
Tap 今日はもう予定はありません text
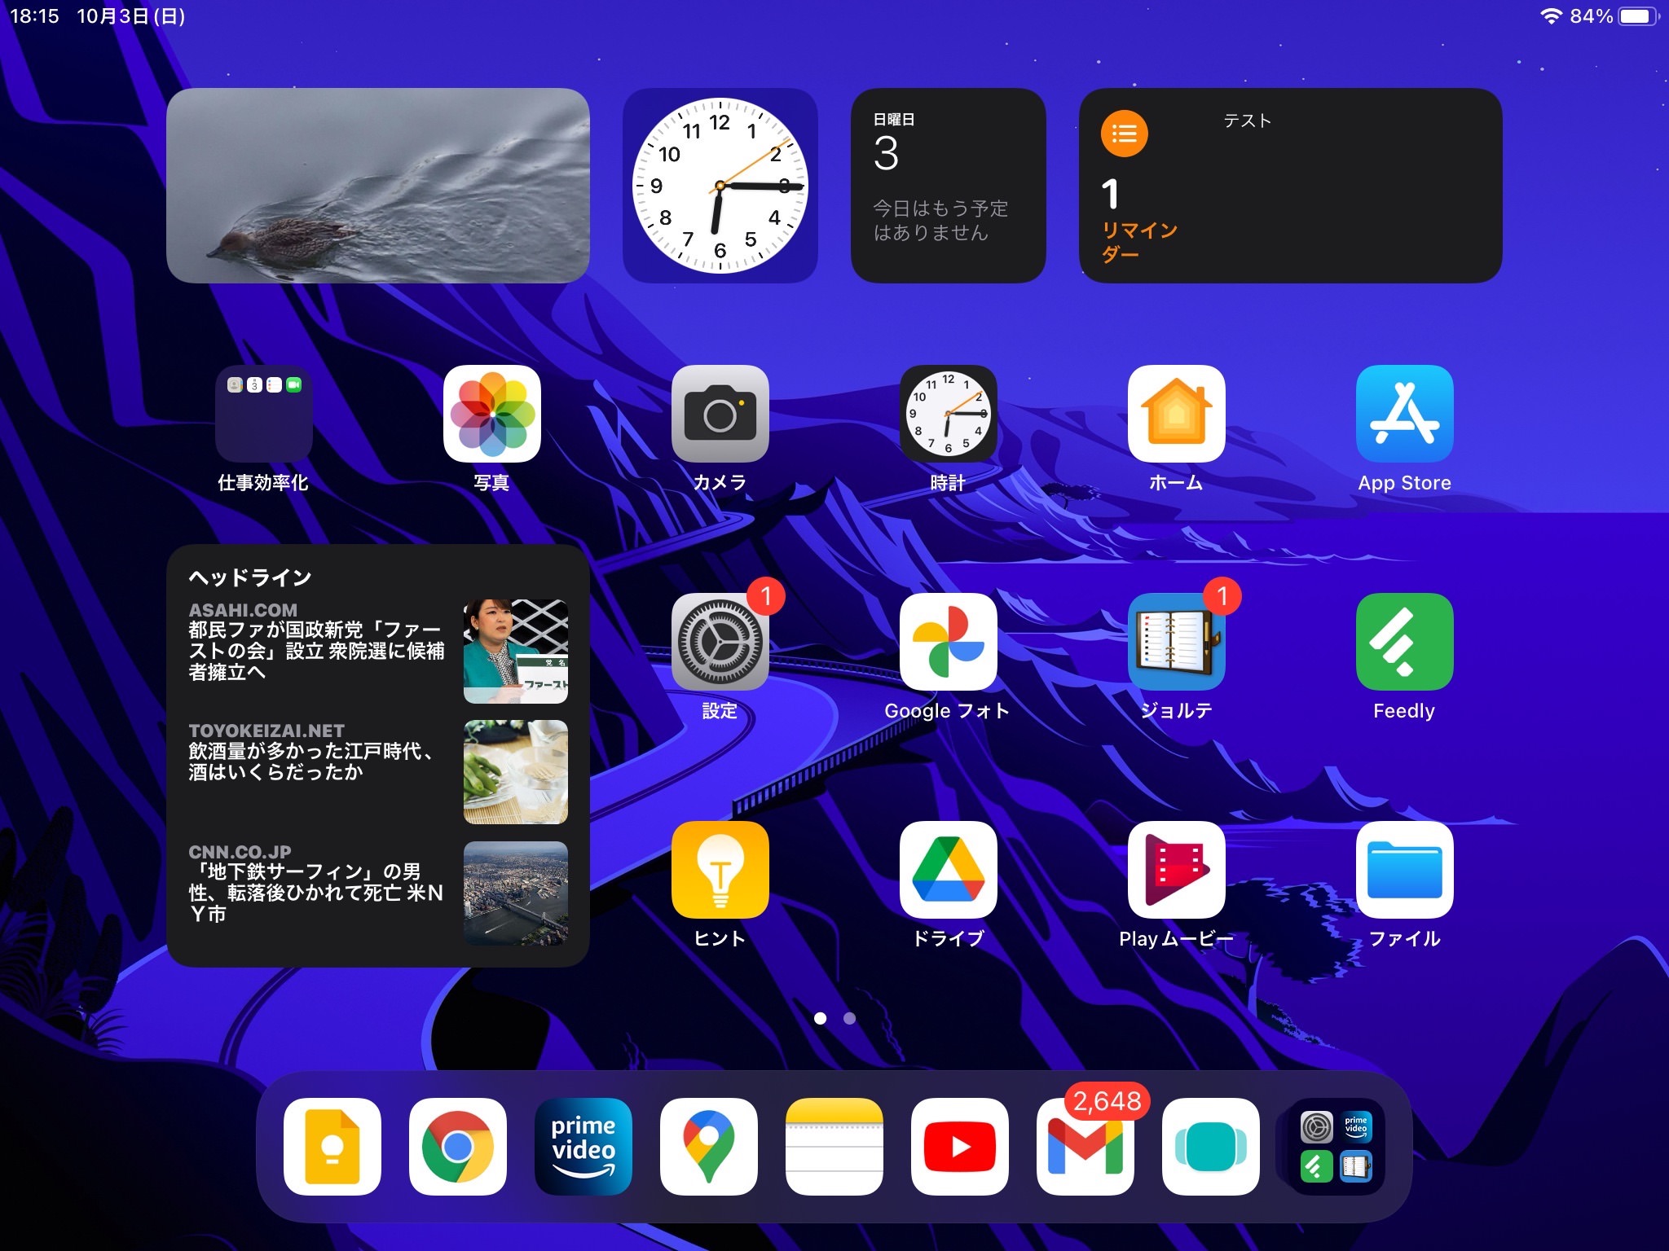pos(940,221)
